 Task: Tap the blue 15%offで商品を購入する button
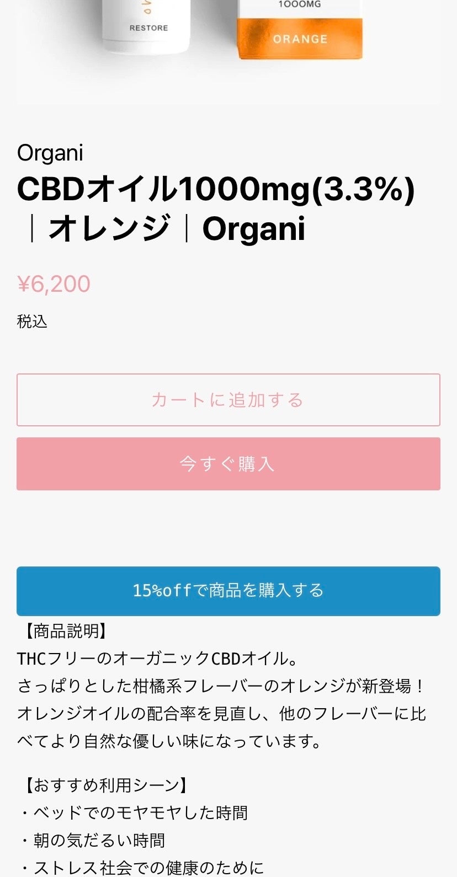(x=228, y=591)
